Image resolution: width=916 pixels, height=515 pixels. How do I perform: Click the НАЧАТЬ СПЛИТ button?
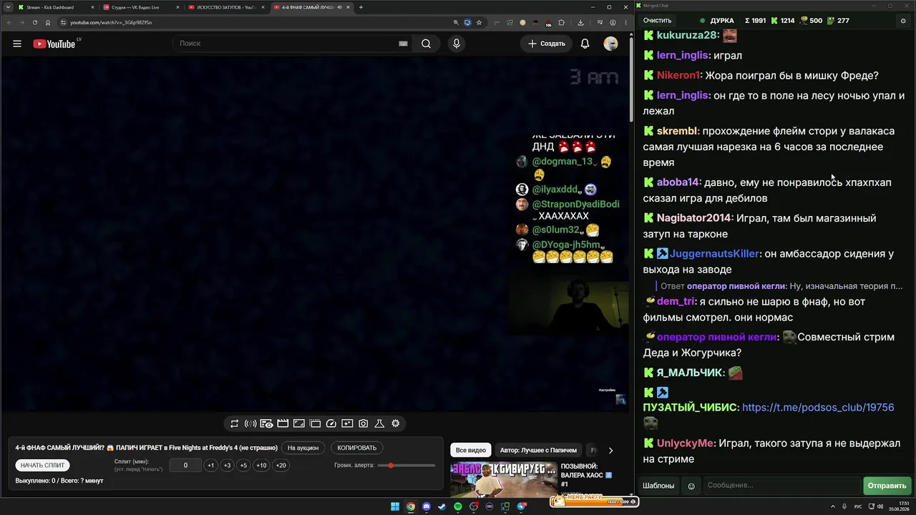[x=42, y=466]
